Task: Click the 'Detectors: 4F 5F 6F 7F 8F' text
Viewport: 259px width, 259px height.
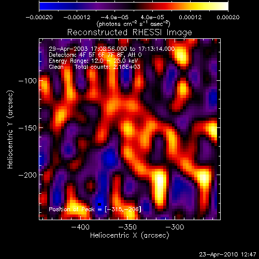Action: click(x=88, y=55)
